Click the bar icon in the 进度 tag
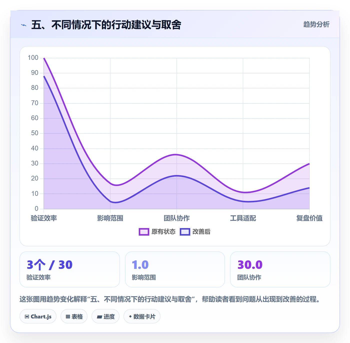 pyautogui.click(x=99, y=317)
